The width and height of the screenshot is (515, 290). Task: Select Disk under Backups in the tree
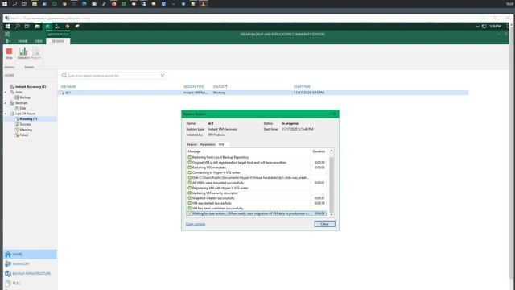tap(23, 108)
